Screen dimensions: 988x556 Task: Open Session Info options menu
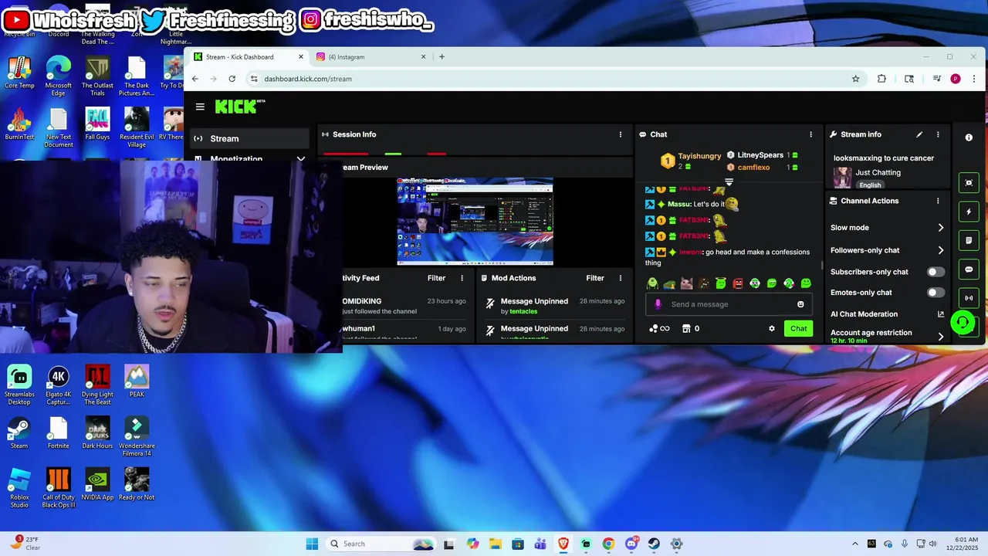point(620,134)
